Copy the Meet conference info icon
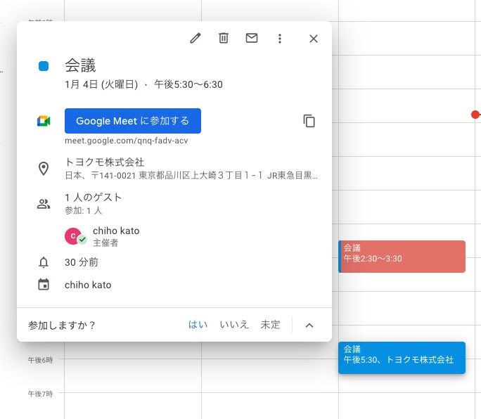 pos(309,121)
